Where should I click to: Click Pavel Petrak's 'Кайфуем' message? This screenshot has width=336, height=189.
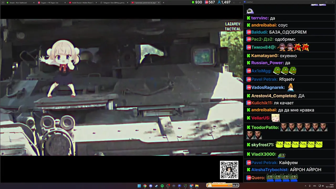click(x=288, y=163)
